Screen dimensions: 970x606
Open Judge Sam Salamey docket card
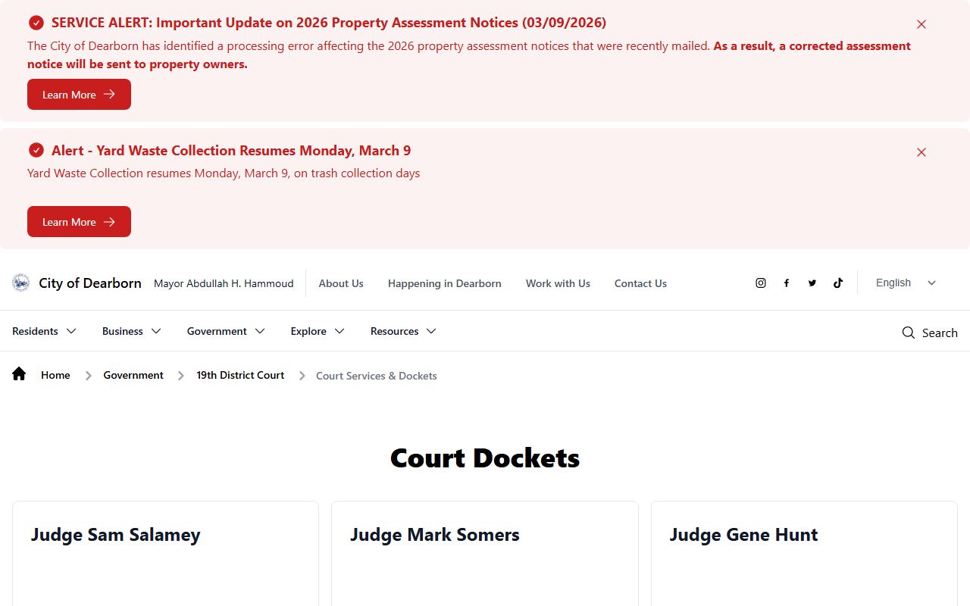(x=165, y=553)
